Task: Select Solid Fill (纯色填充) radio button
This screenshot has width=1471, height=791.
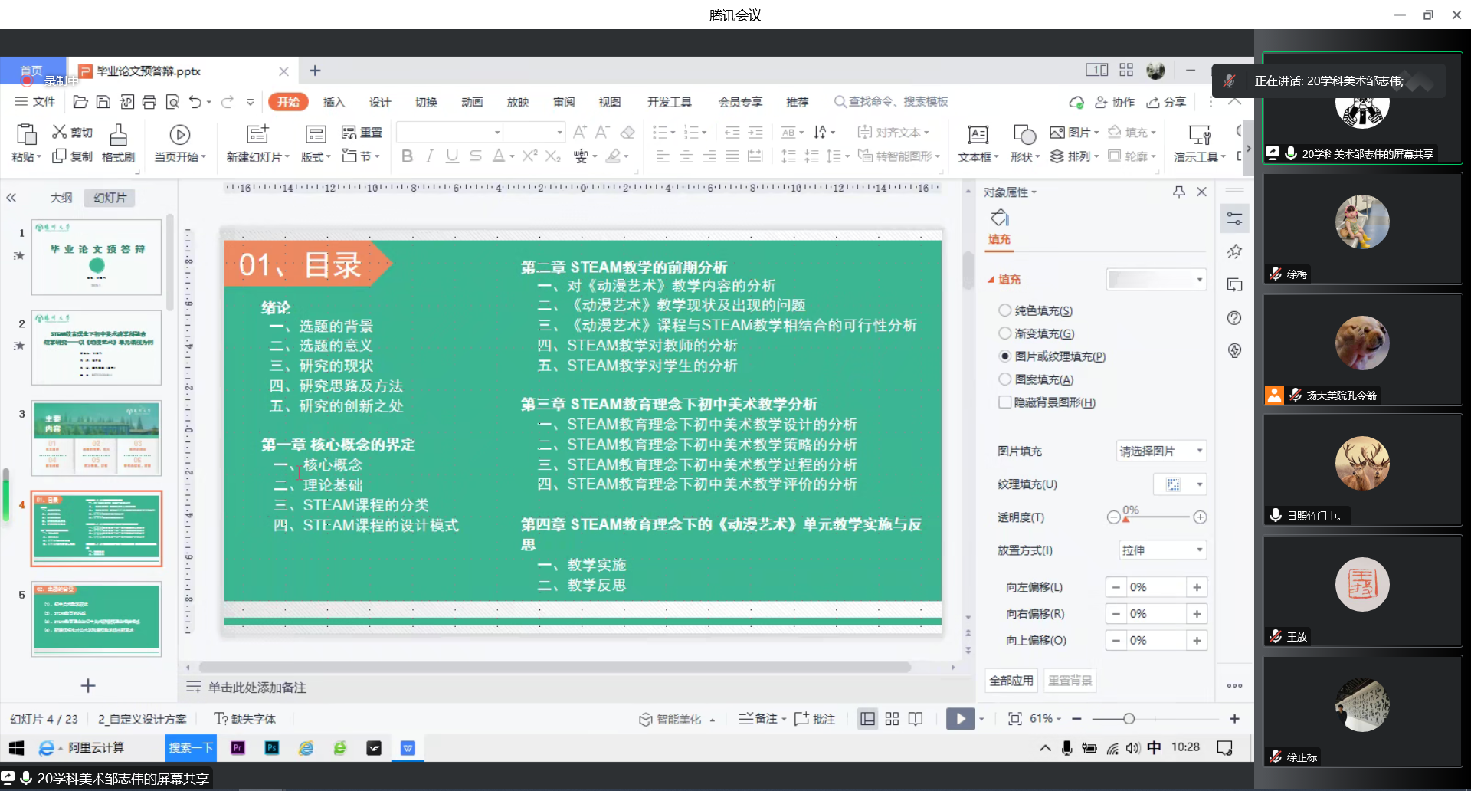Action: coord(1005,310)
